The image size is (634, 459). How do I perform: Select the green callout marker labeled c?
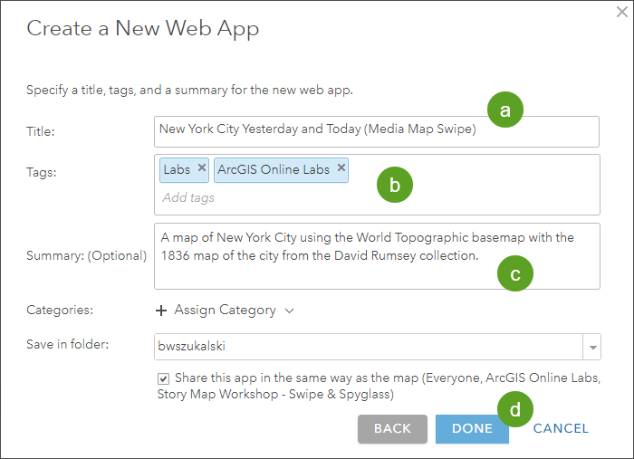coord(515,275)
